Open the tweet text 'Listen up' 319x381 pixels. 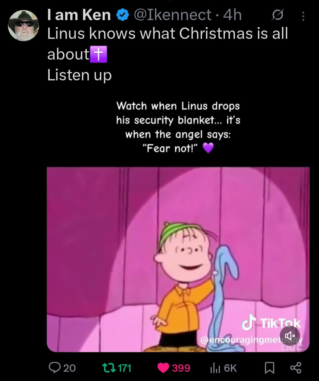pos(80,75)
